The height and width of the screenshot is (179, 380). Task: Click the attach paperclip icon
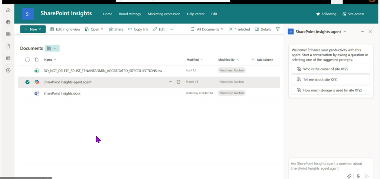coord(349,176)
